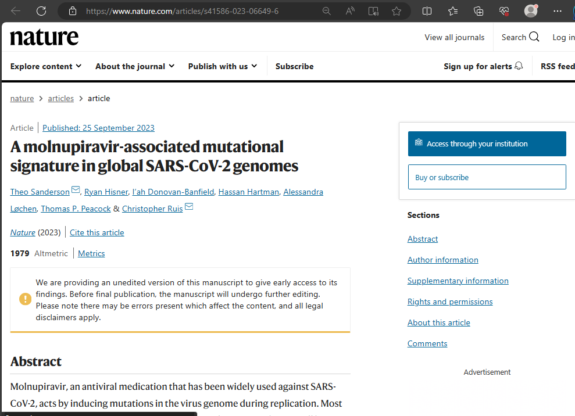The height and width of the screenshot is (416, 575).
Task: Click the nature breadcrumb link
Action: pyautogui.click(x=22, y=99)
